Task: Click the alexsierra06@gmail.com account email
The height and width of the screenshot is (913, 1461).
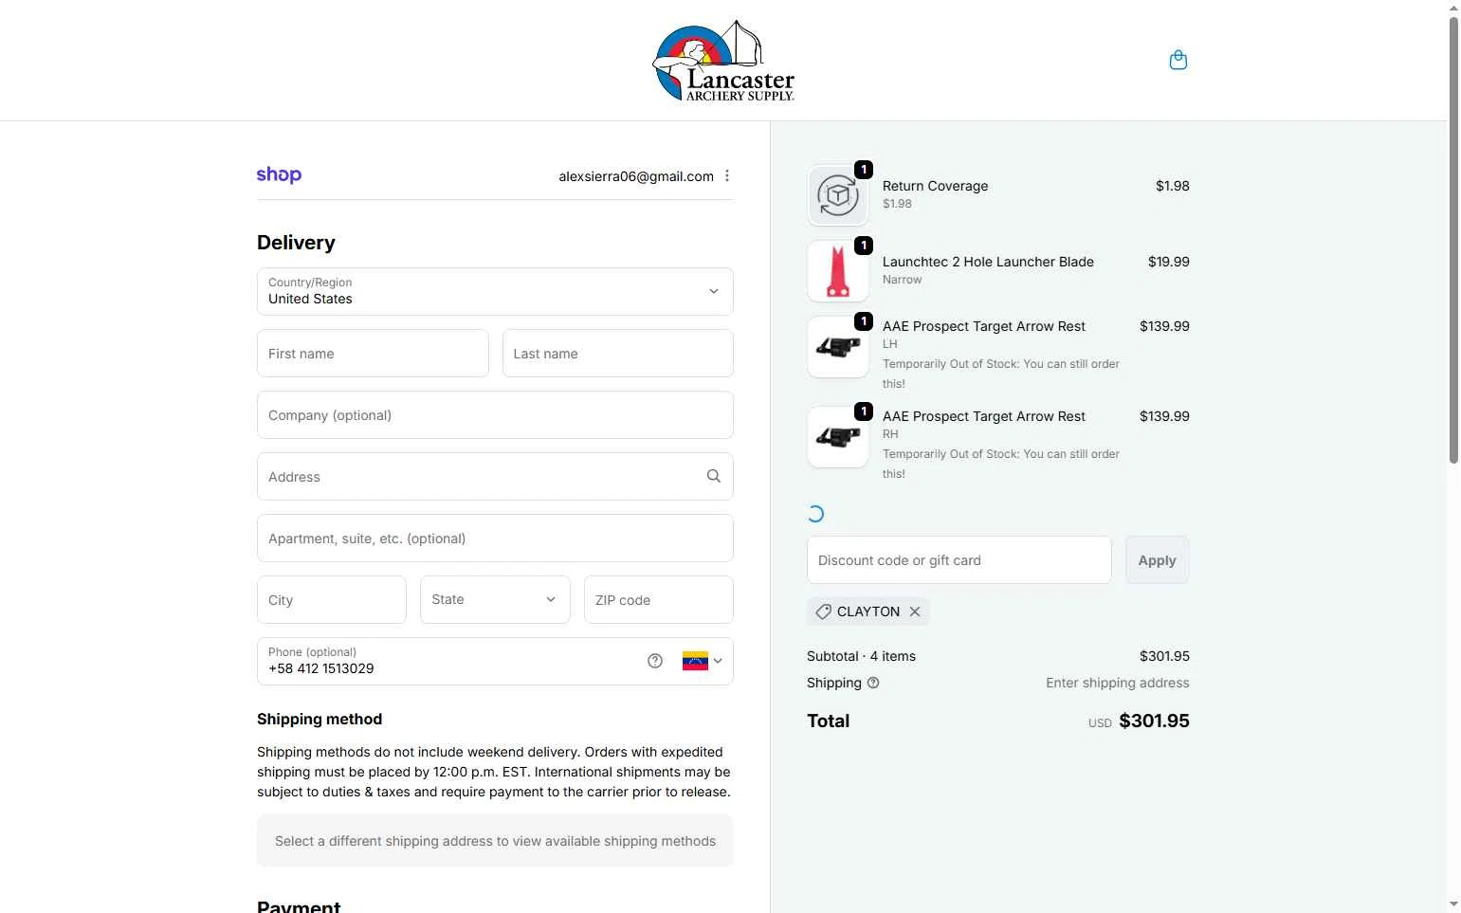Action: click(636, 176)
